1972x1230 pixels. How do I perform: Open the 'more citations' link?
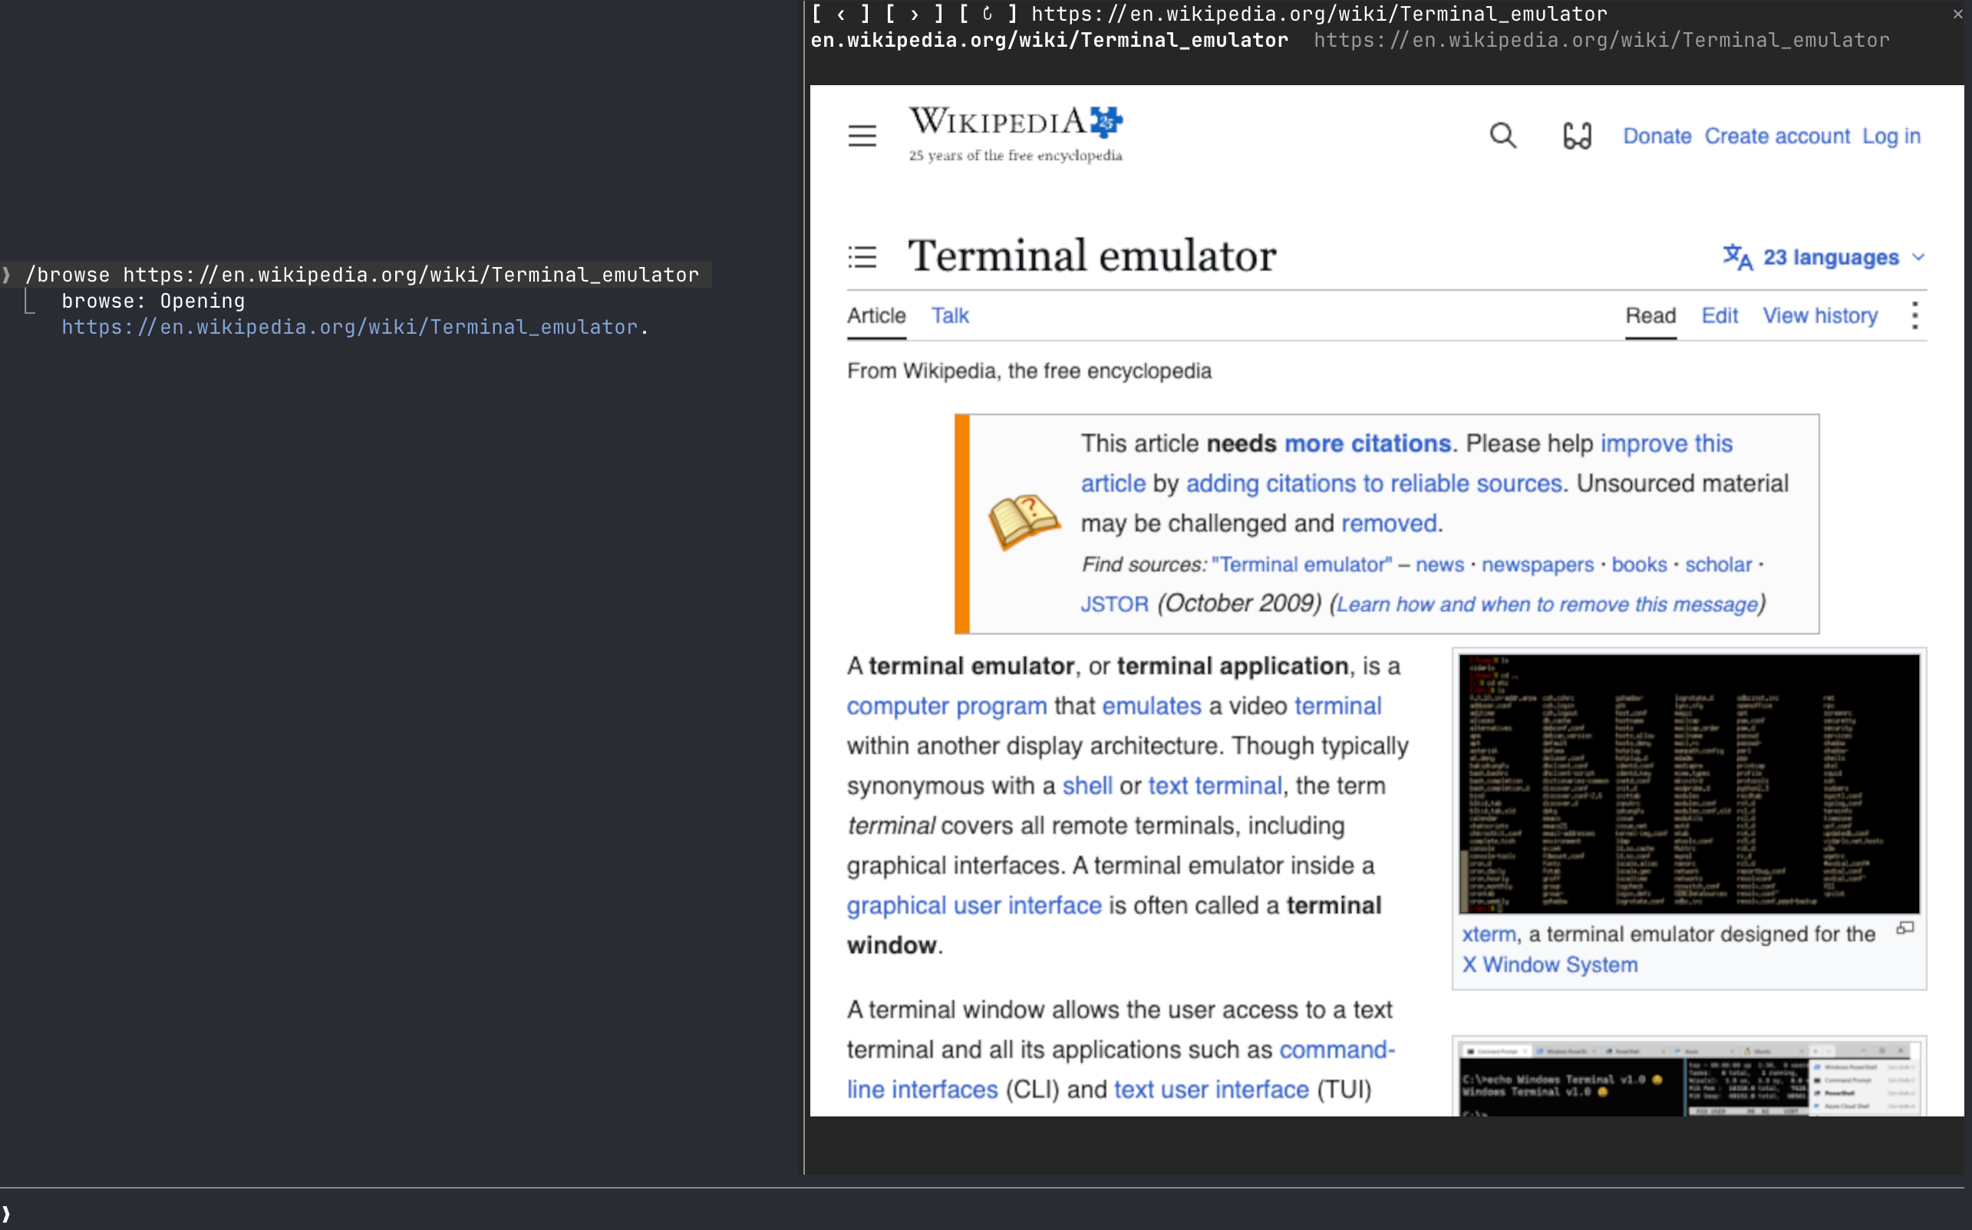coord(1367,444)
